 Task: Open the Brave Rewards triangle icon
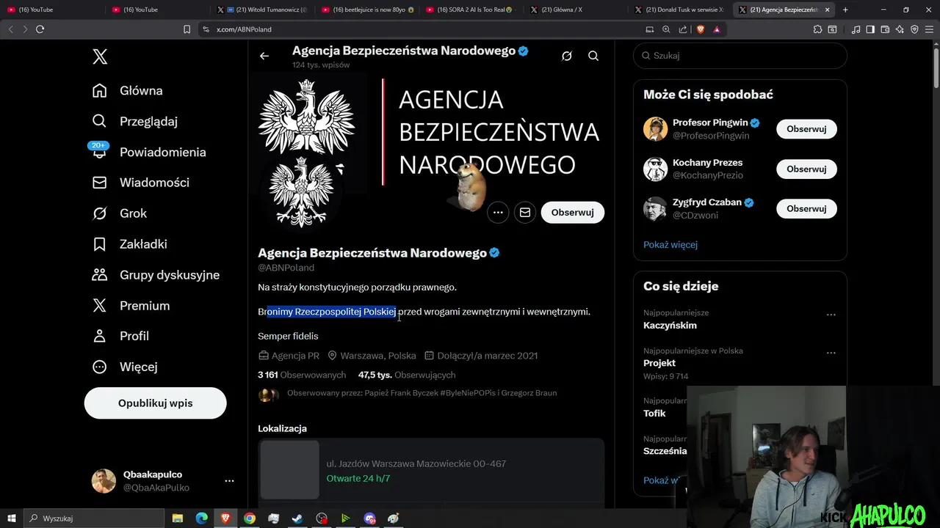pos(717,29)
